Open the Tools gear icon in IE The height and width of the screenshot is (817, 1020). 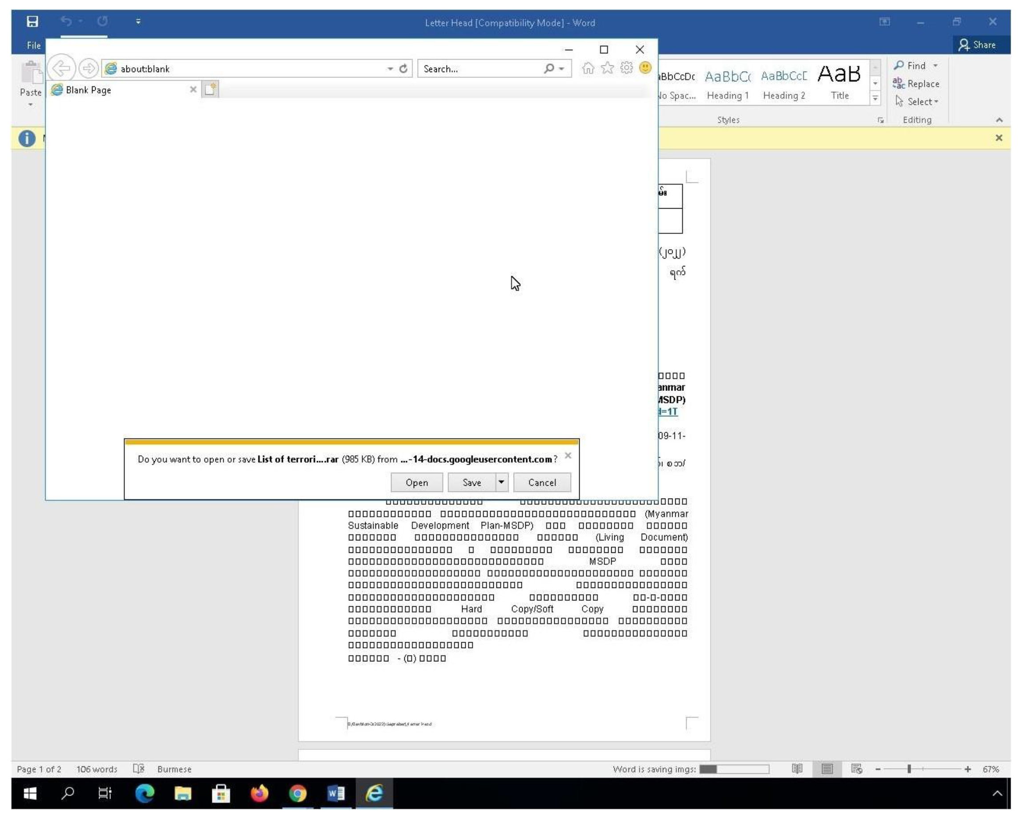click(x=626, y=68)
